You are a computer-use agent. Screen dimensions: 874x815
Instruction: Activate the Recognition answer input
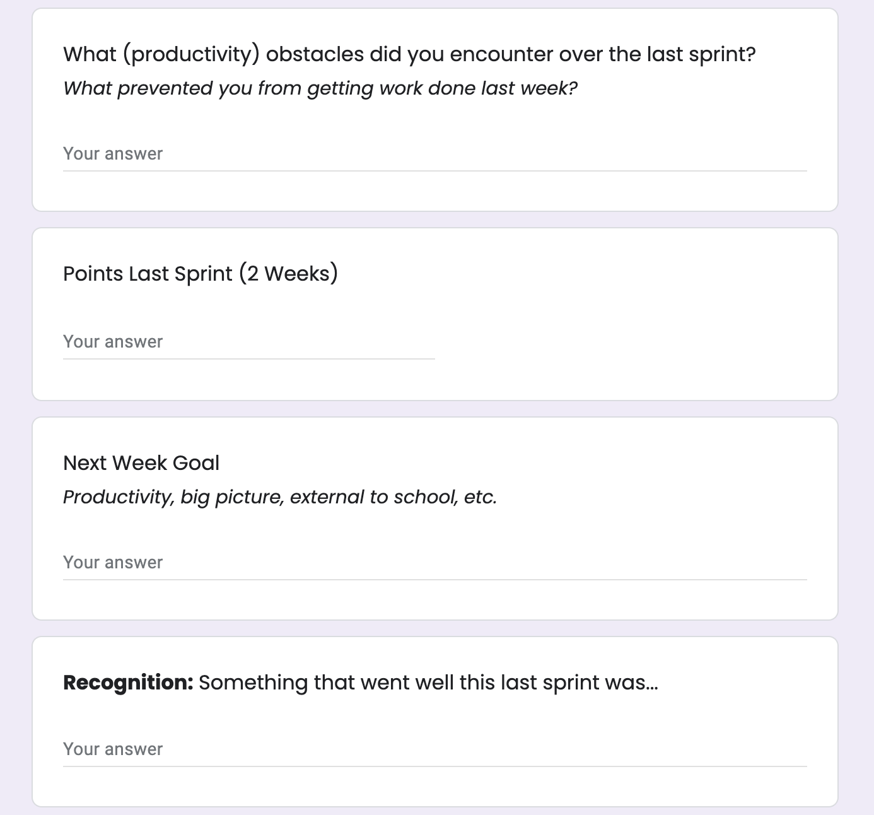point(435,749)
